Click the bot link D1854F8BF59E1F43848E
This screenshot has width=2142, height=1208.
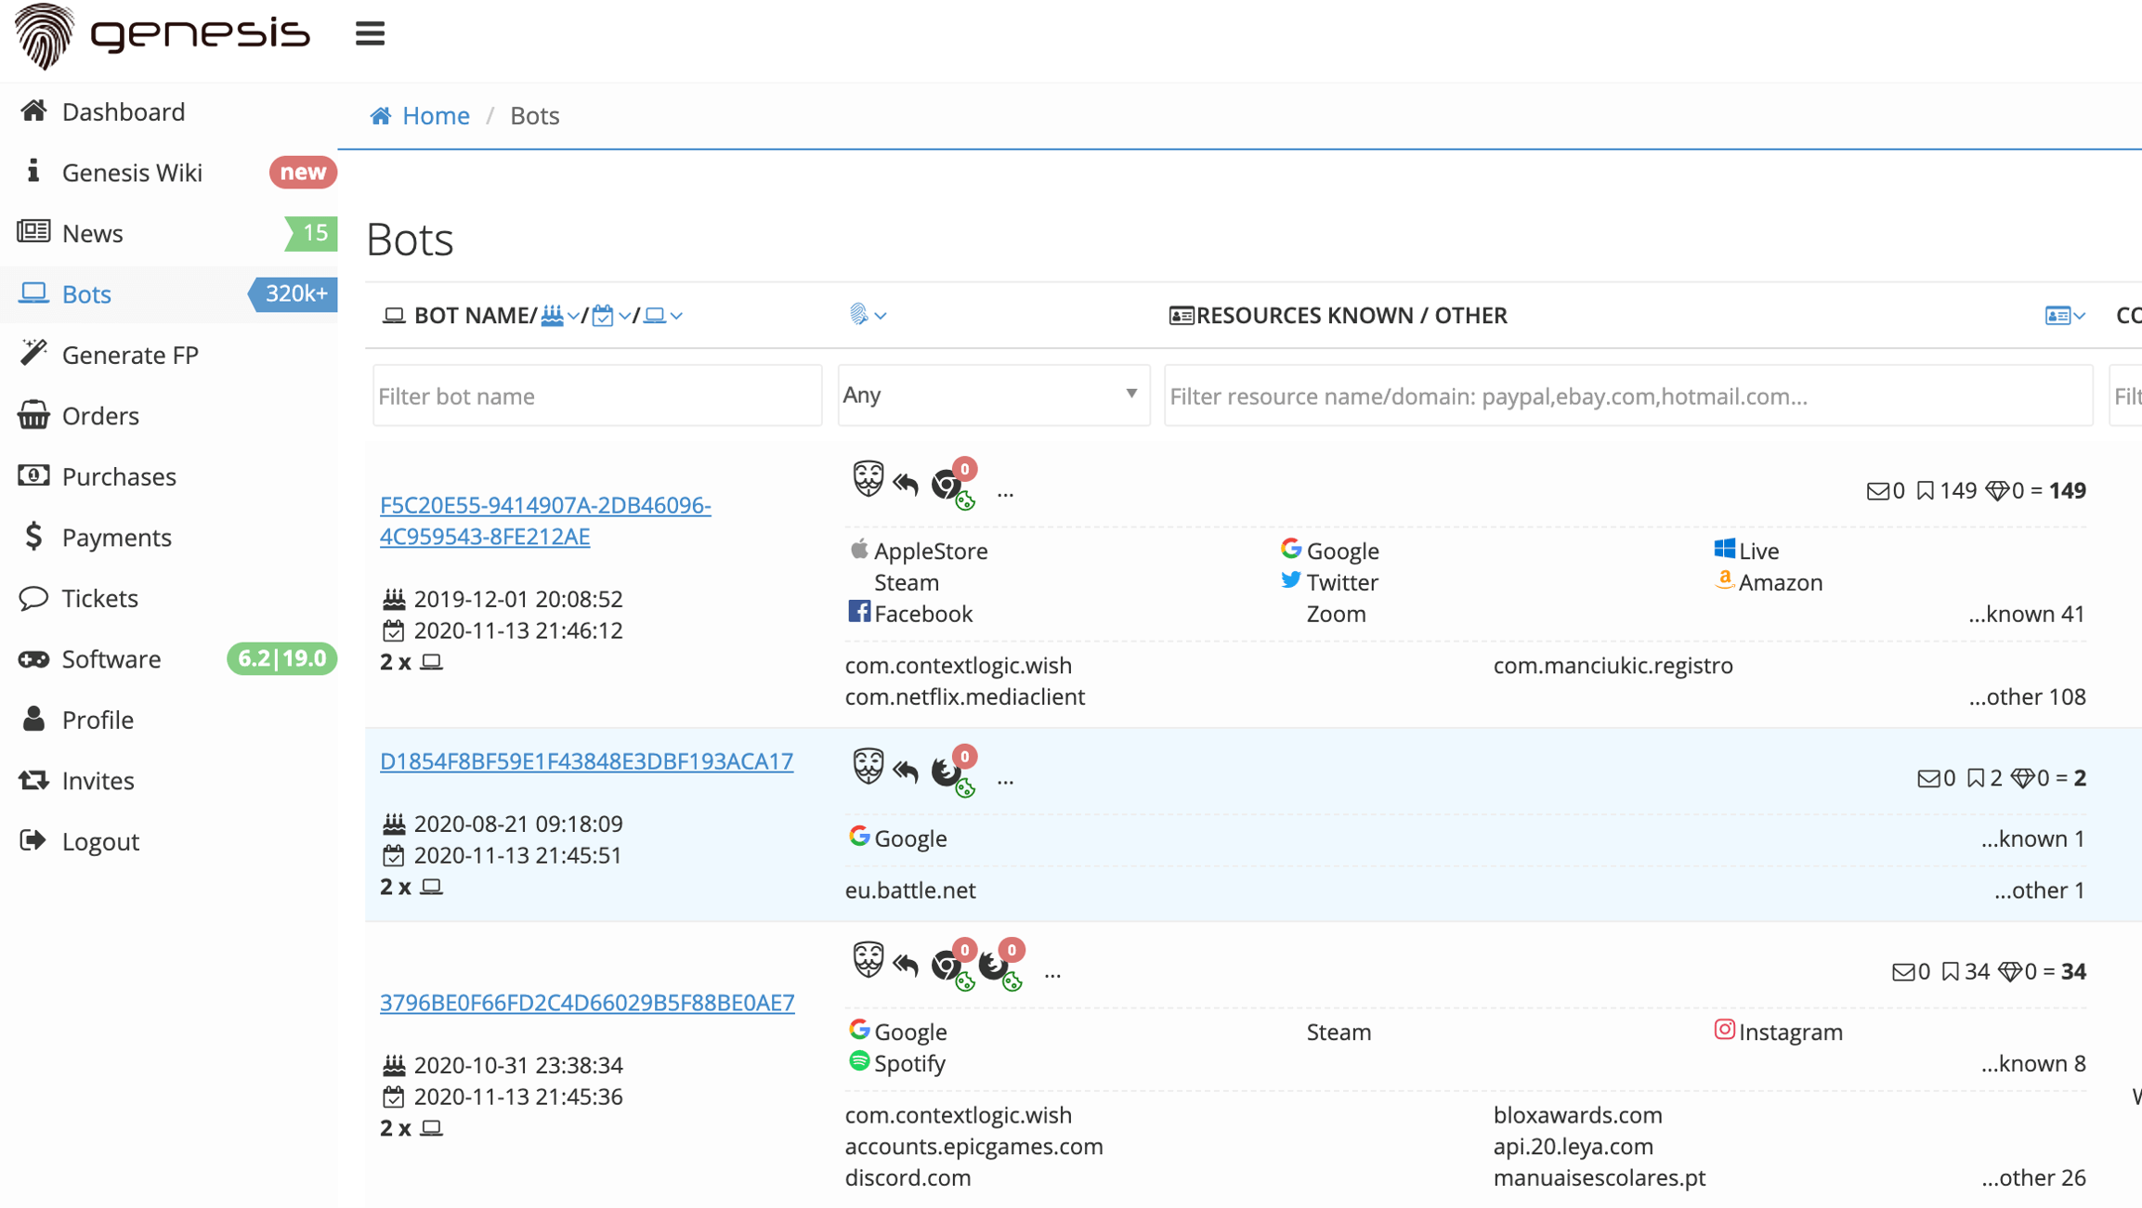pos(585,760)
